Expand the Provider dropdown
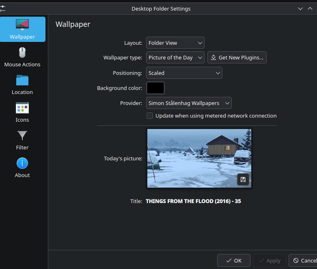317x269 pixels. click(x=189, y=103)
